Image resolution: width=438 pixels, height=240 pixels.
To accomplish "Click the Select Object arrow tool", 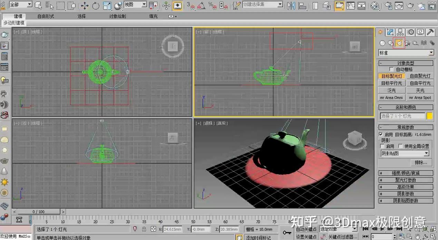I will coord(39,6).
